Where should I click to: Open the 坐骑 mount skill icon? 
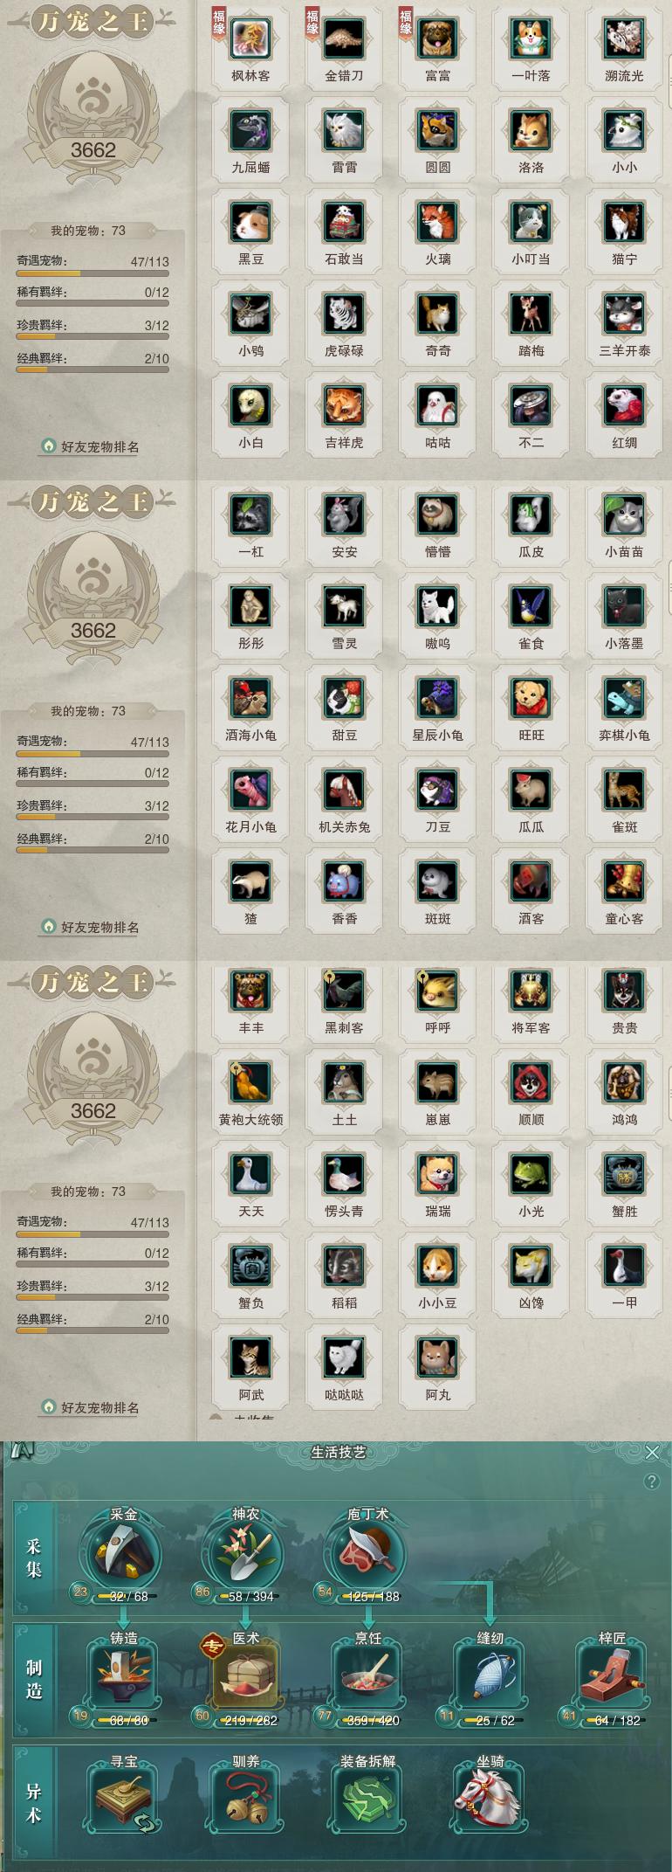[490, 1798]
